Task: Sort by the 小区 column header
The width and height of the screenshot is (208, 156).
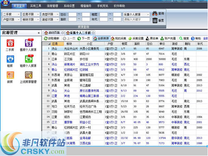Action: point(92,44)
